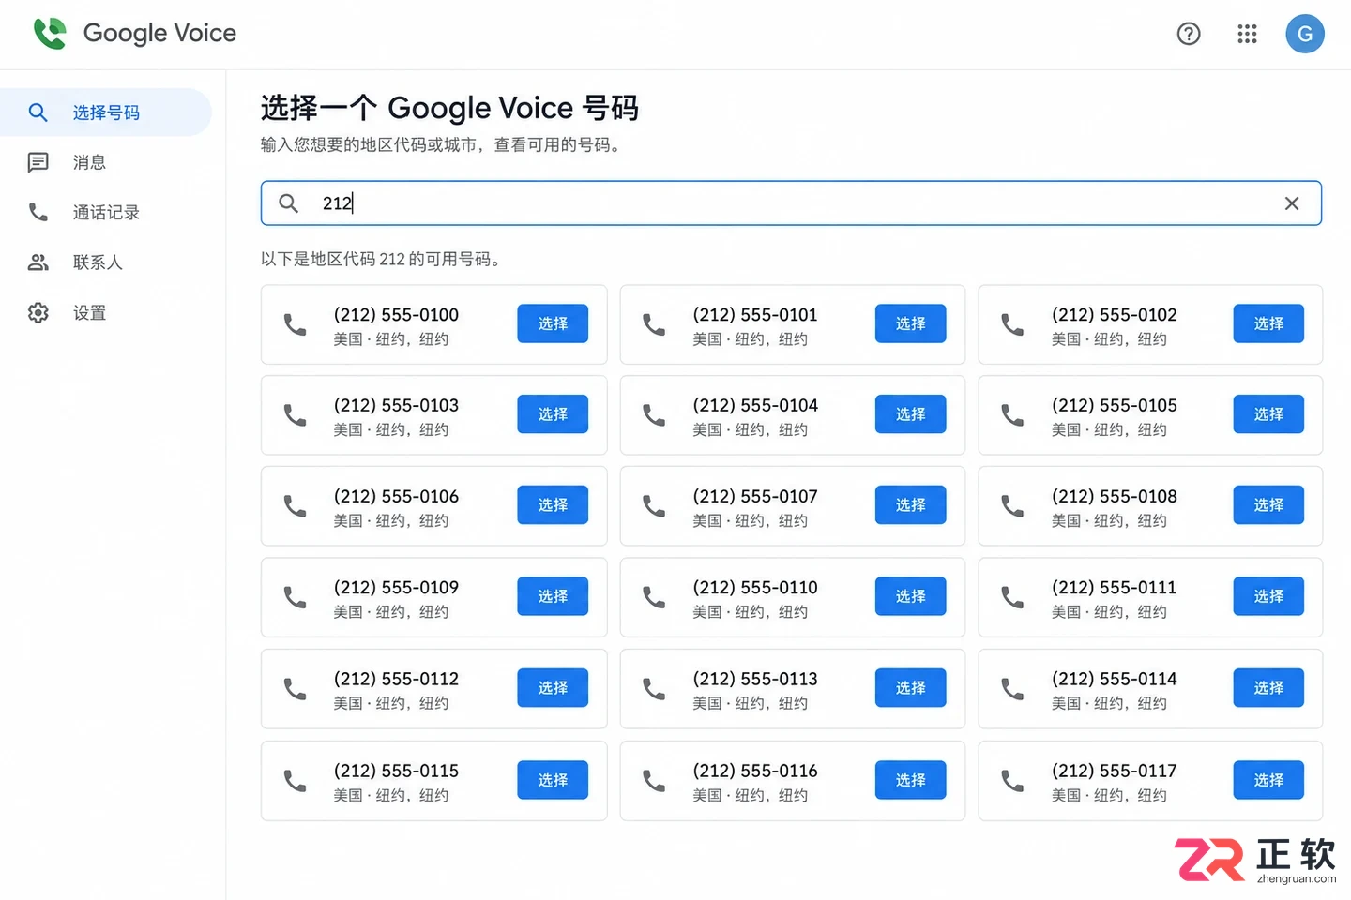Choose number (212) 555-0105 with 选择 button
This screenshot has width=1351, height=900.
click(x=1268, y=414)
